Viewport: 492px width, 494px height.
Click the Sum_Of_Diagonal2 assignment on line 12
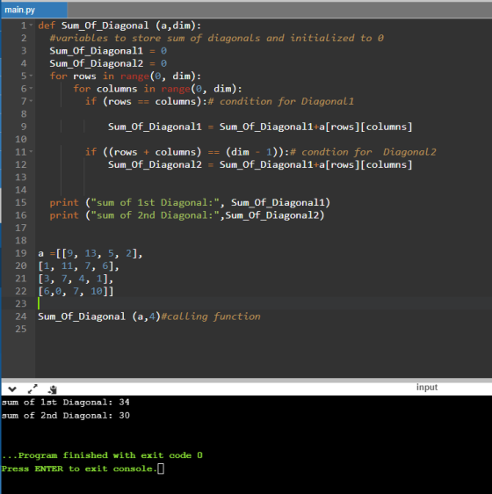click(x=260, y=164)
